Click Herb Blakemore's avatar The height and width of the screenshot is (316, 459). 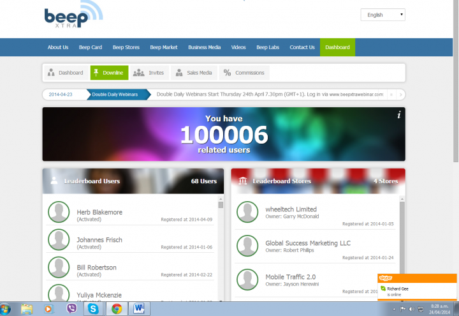coord(59,212)
